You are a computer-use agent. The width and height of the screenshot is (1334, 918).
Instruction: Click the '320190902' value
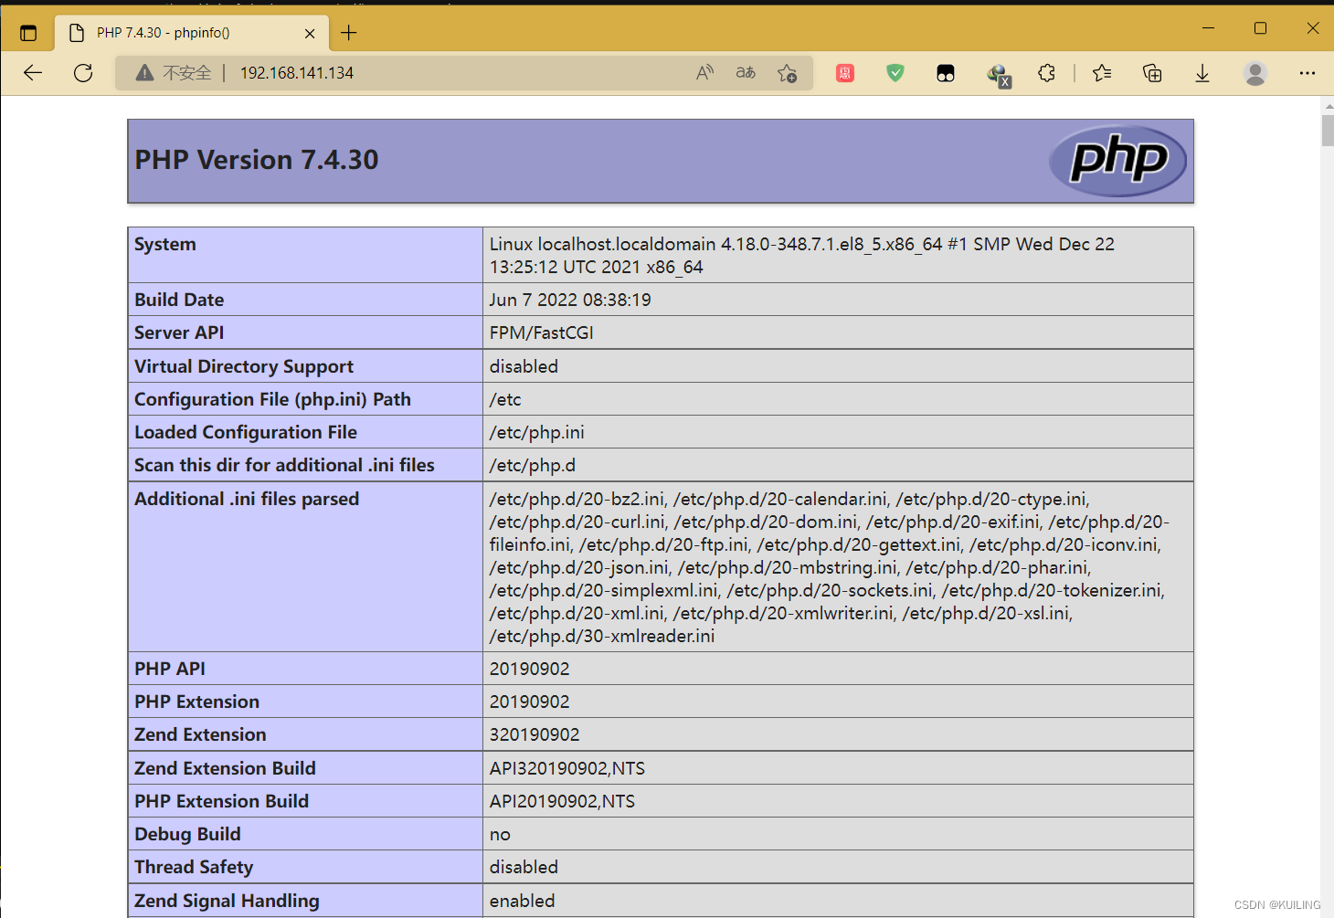[535, 734]
